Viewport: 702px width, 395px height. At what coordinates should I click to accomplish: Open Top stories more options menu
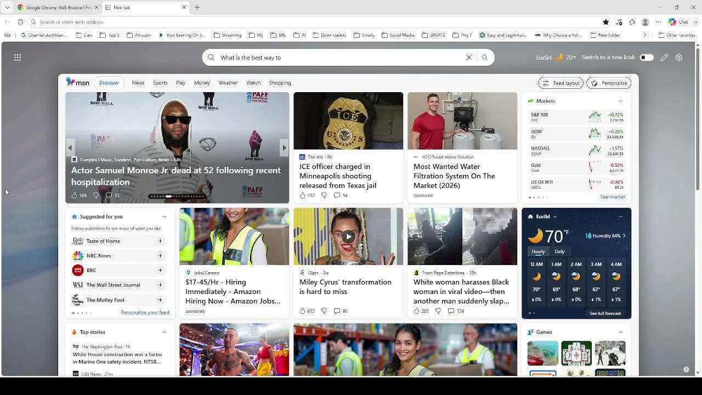pyautogui.click(x=164, y=332)
